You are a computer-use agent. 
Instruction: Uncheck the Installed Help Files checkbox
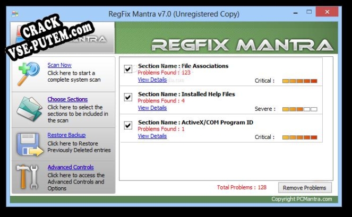(x=128, y=97)
